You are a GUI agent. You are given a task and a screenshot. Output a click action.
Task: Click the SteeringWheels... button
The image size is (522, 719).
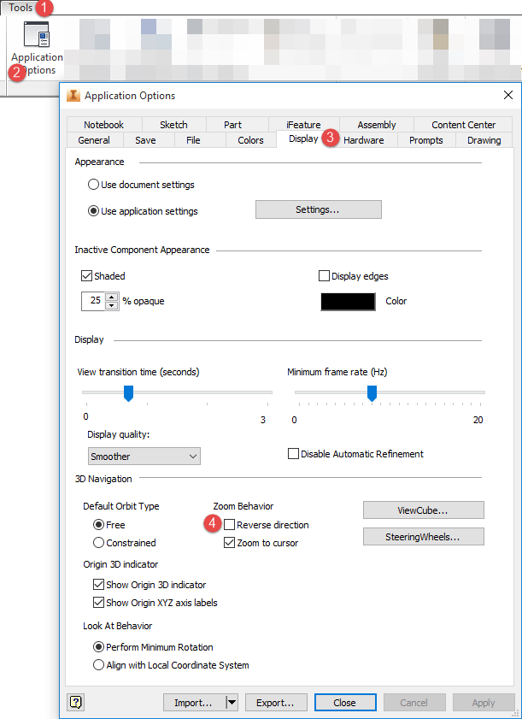[x=424, y=537]
